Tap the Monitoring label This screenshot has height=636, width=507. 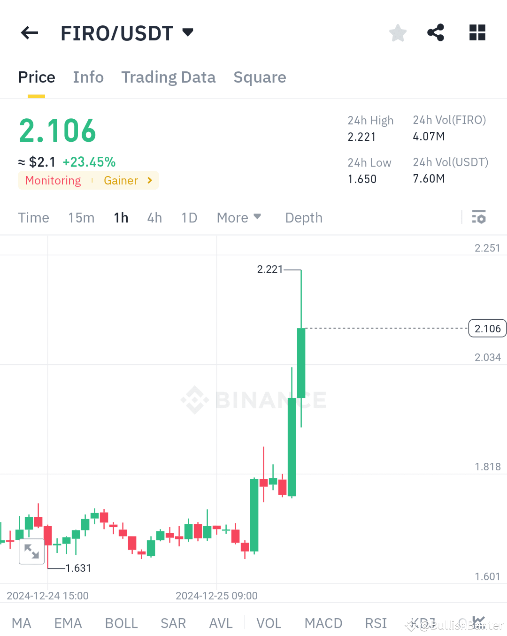point(53,180)
